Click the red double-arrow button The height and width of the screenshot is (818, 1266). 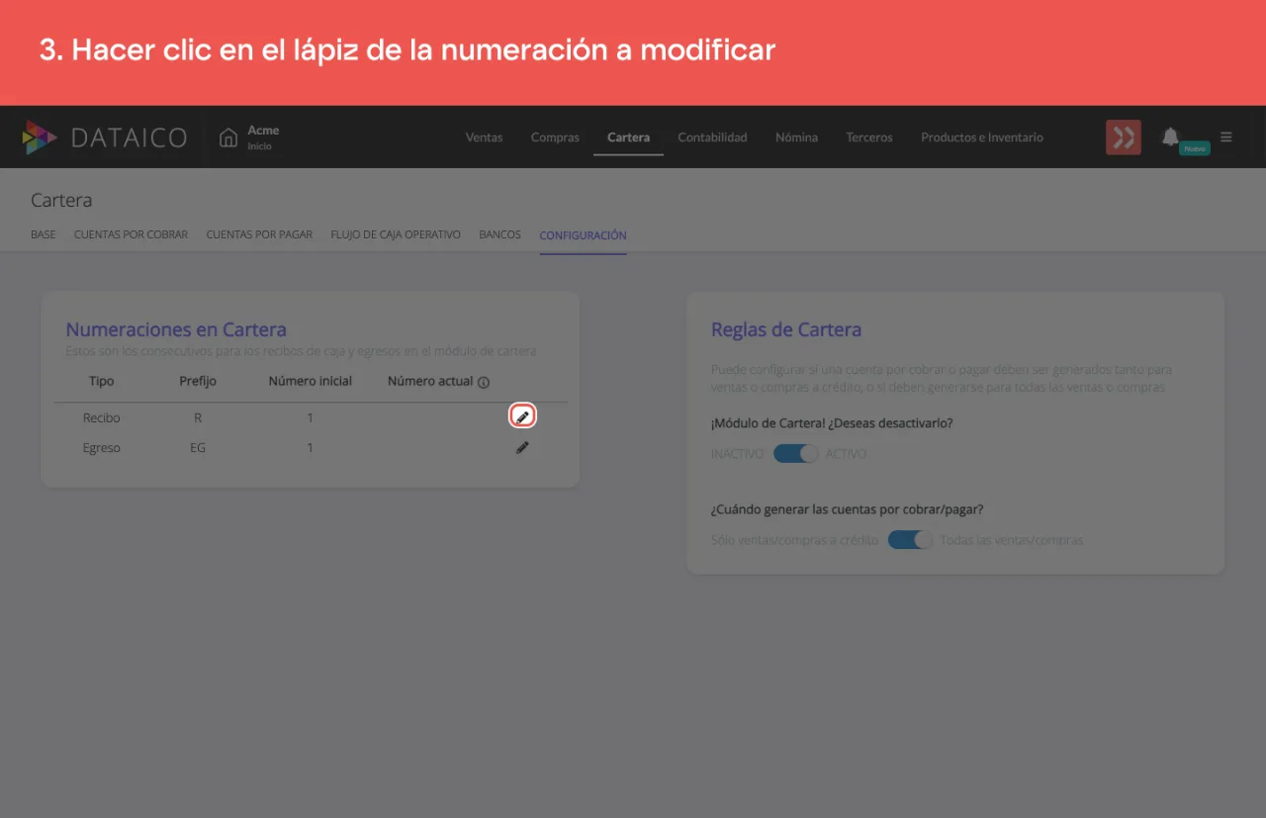tap(1124, 137)
